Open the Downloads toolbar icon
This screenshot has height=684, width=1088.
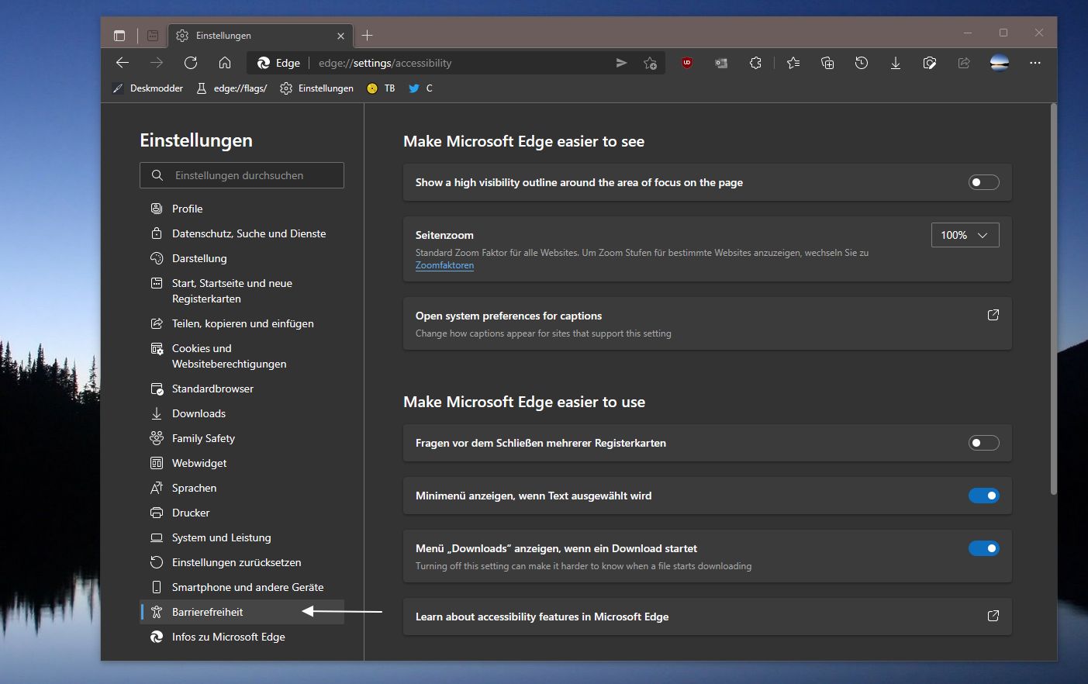pos(896,63)
